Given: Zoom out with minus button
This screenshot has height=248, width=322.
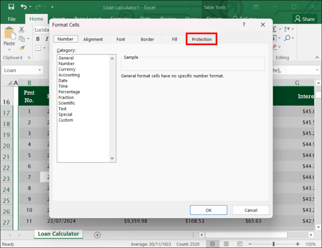Looking at the screenshot, I should [250, 244].
